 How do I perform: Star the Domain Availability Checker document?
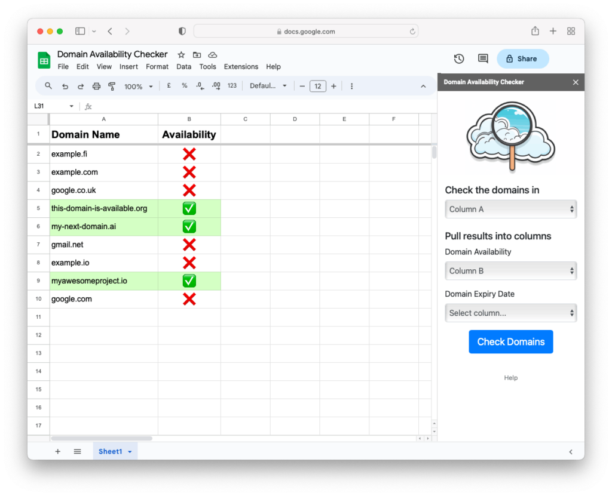coord(181,55)
